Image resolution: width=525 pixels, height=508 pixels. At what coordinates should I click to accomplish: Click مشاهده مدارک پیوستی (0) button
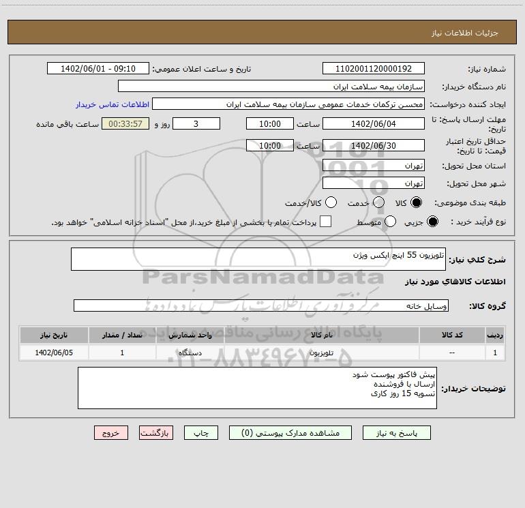[x=290, y=433]
